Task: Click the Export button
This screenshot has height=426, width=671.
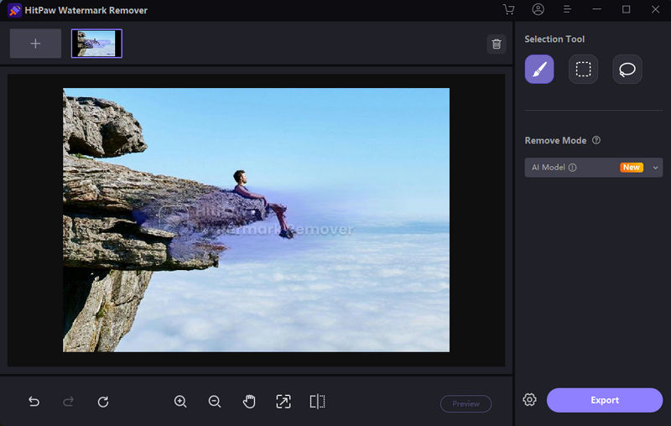Action: (605, 400)
